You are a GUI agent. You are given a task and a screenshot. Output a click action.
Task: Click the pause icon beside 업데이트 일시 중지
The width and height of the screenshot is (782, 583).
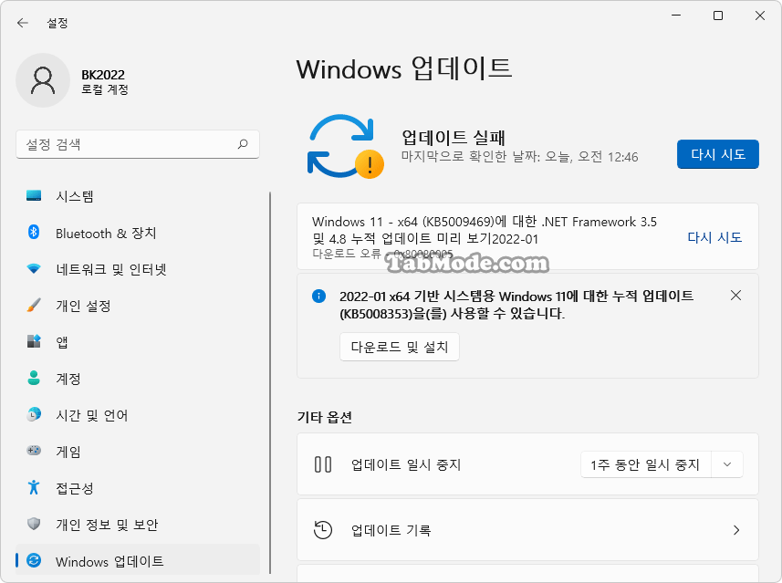[x=323, y=464]
